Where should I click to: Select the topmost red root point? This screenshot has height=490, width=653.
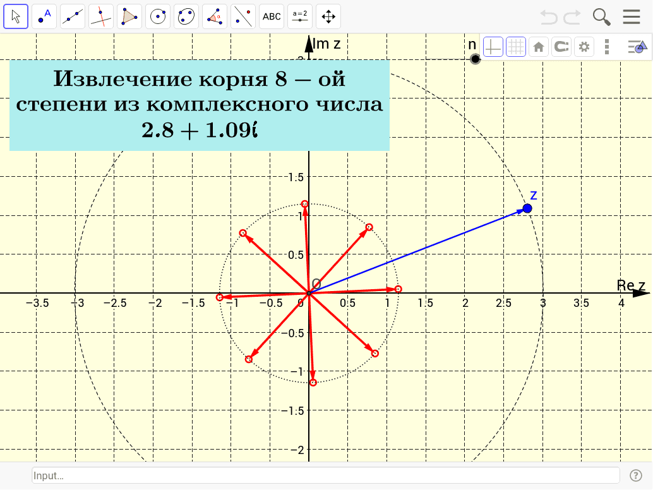(305, 204)
